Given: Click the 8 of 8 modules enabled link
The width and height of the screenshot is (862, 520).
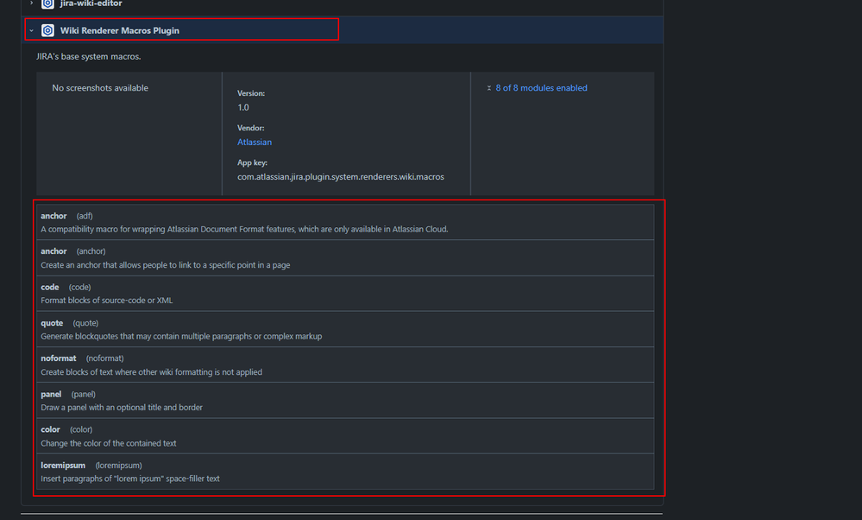Looking at the screenshot, I should (x=541, y=87).
